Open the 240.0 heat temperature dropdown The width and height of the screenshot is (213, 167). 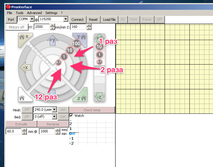pos(54,110)
